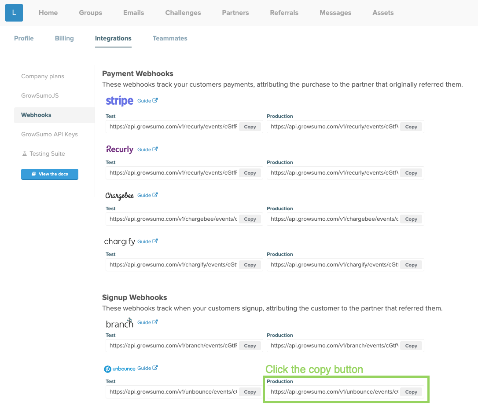This screenshot has height=420, width=478.
Task: Click the Recurly logo
Action: tap(120, 149)
